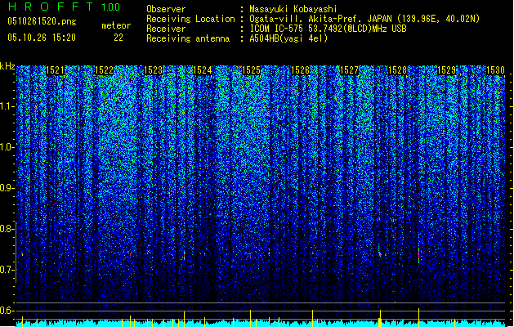Select antenna text A504HB(yagi 4el)

[x=288, y=38]
